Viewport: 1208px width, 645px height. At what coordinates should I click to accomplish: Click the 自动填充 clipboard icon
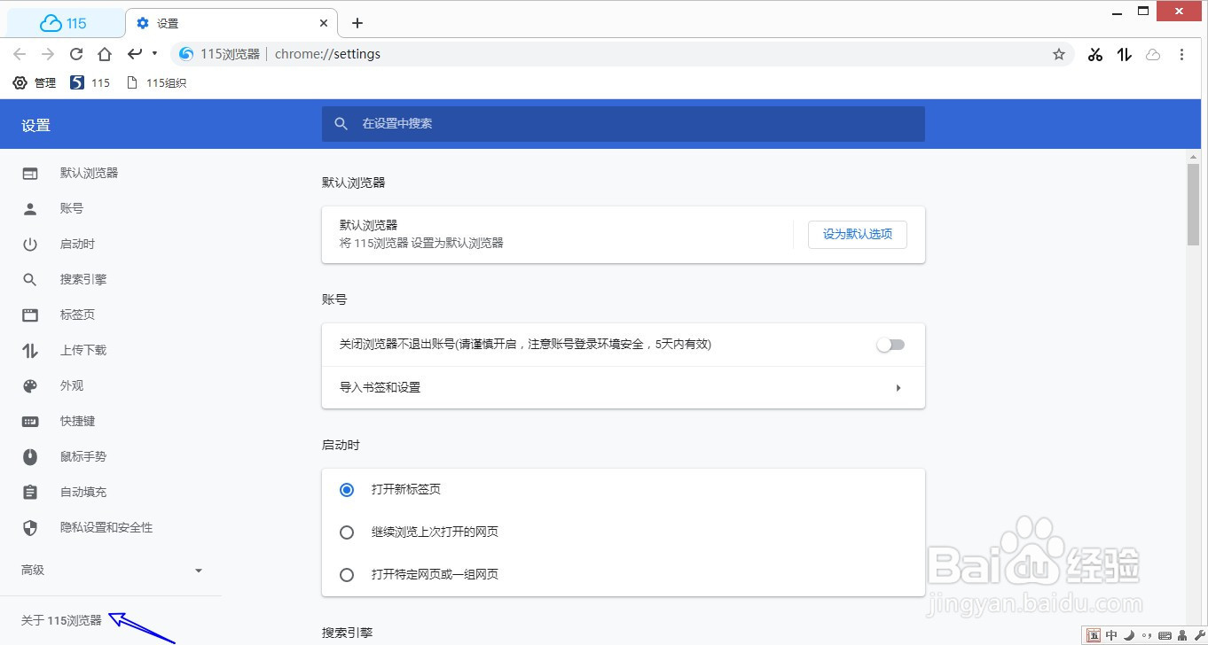tap(30, 492)
